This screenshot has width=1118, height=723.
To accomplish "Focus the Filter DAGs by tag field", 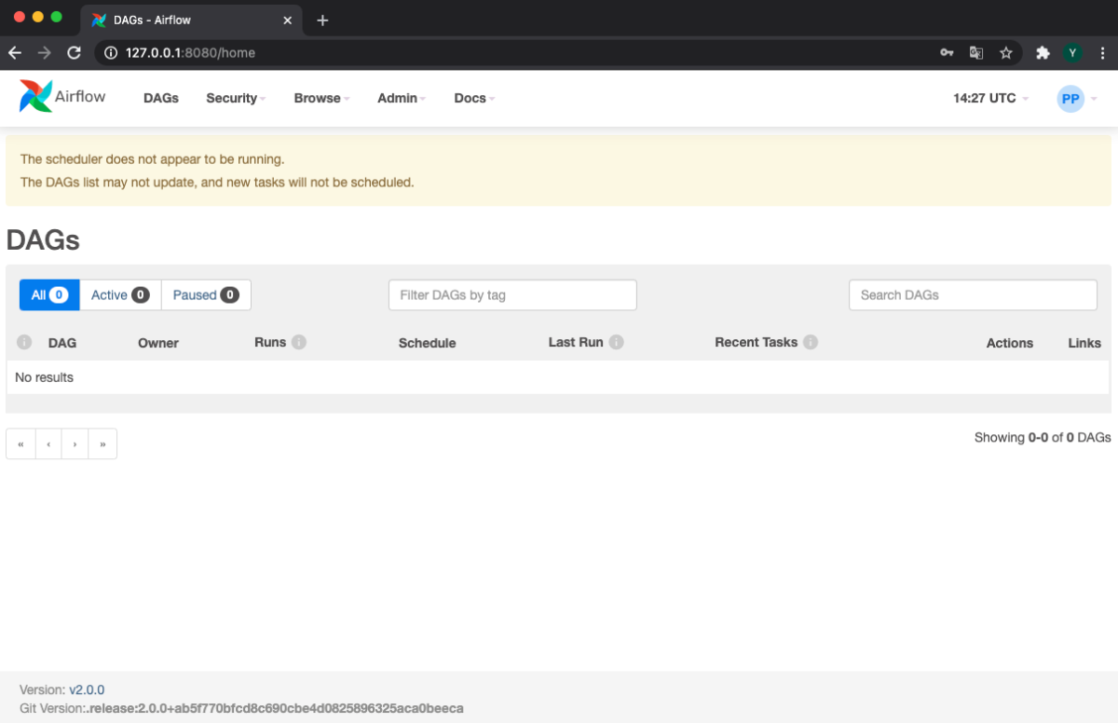I will tap(512, 294).
